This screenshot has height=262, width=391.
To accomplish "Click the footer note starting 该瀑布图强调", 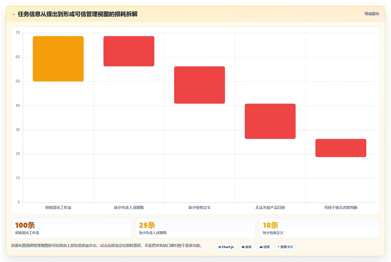I will click(x=107, y=245).
